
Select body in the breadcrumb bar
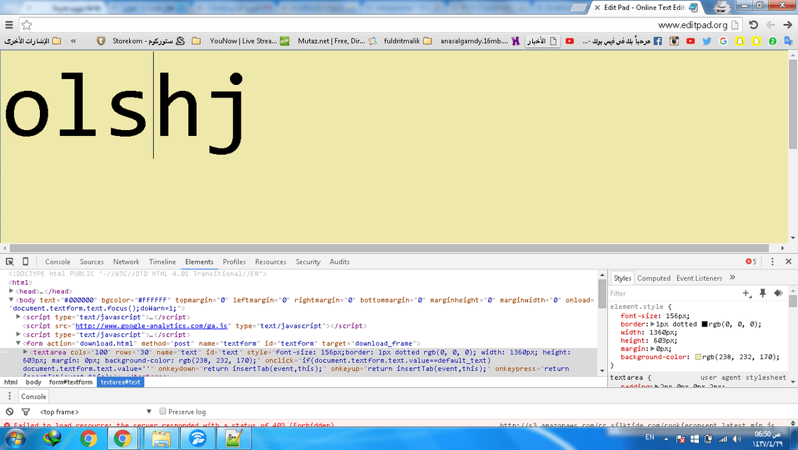33,382
